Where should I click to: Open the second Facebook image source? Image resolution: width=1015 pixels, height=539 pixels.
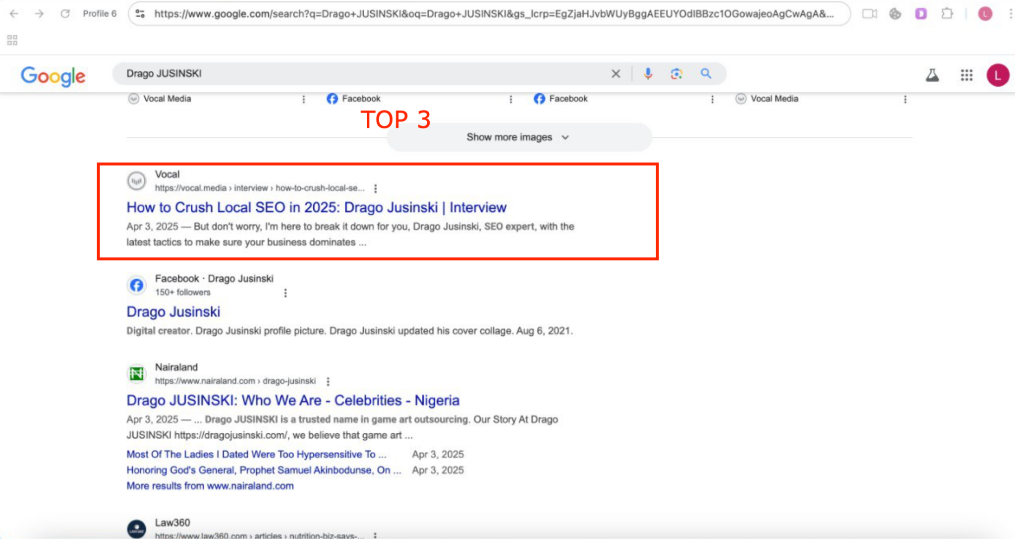(x=561, y=99)
